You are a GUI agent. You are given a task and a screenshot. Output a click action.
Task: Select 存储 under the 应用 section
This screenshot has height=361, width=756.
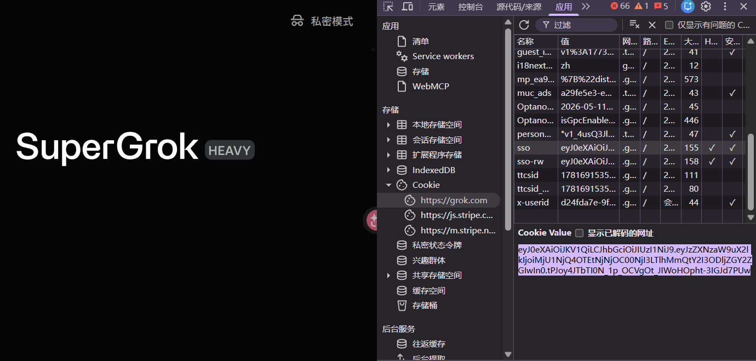click(x=421, y=71)
